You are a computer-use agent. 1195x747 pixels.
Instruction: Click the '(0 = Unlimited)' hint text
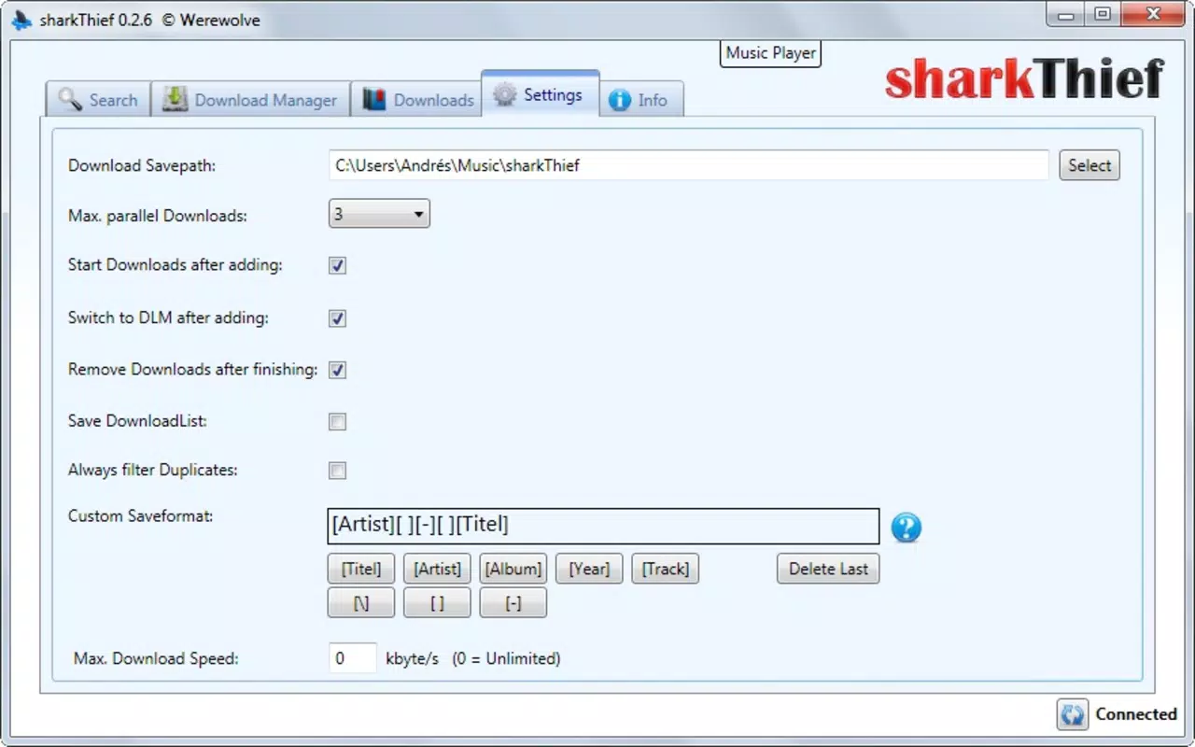pos(506,659)
